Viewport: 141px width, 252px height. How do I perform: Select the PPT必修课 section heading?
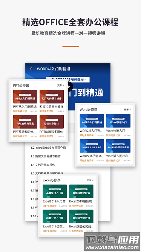coord(21,86)
